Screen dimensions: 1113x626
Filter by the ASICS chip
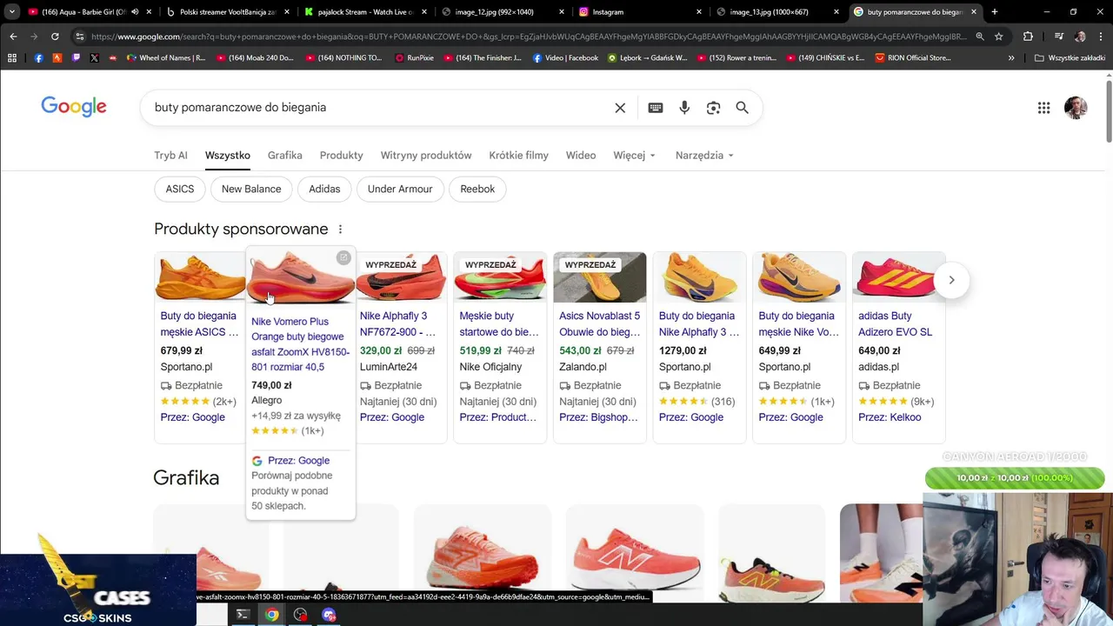click(x=180, y=189)
